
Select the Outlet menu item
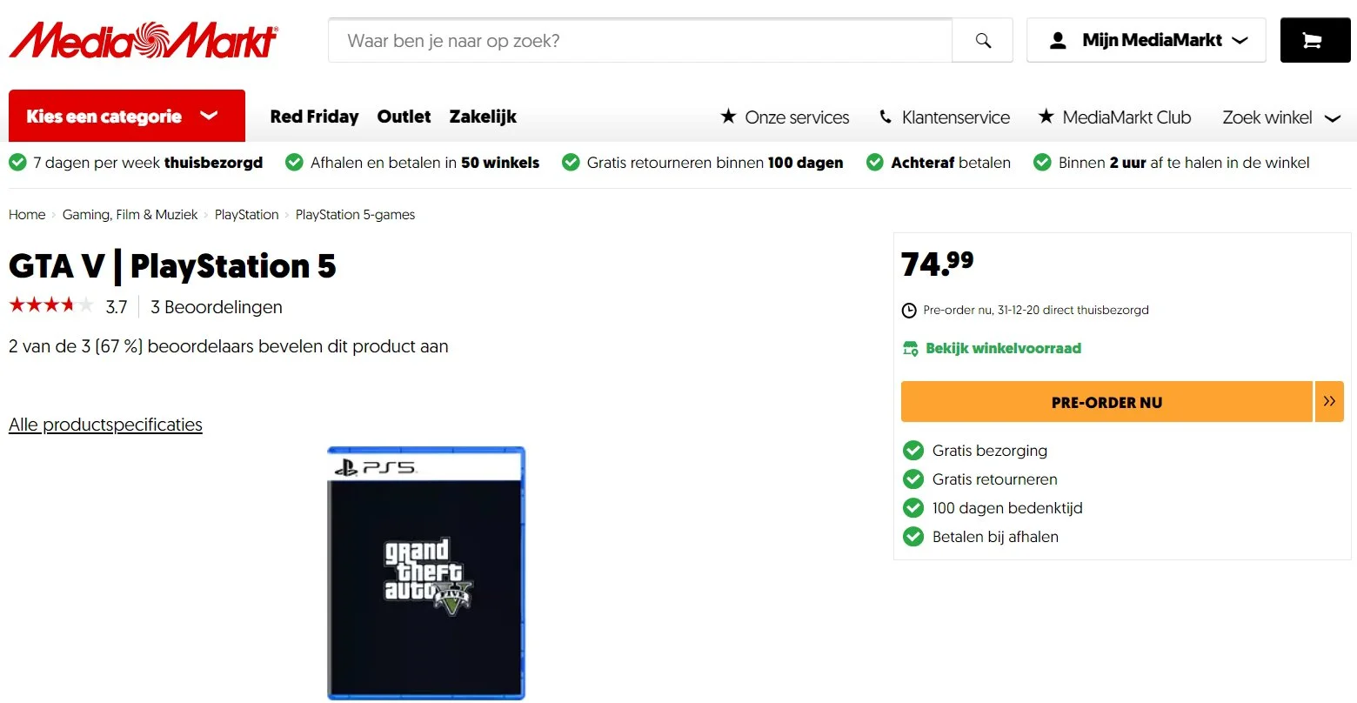click(x=404, y=117)
